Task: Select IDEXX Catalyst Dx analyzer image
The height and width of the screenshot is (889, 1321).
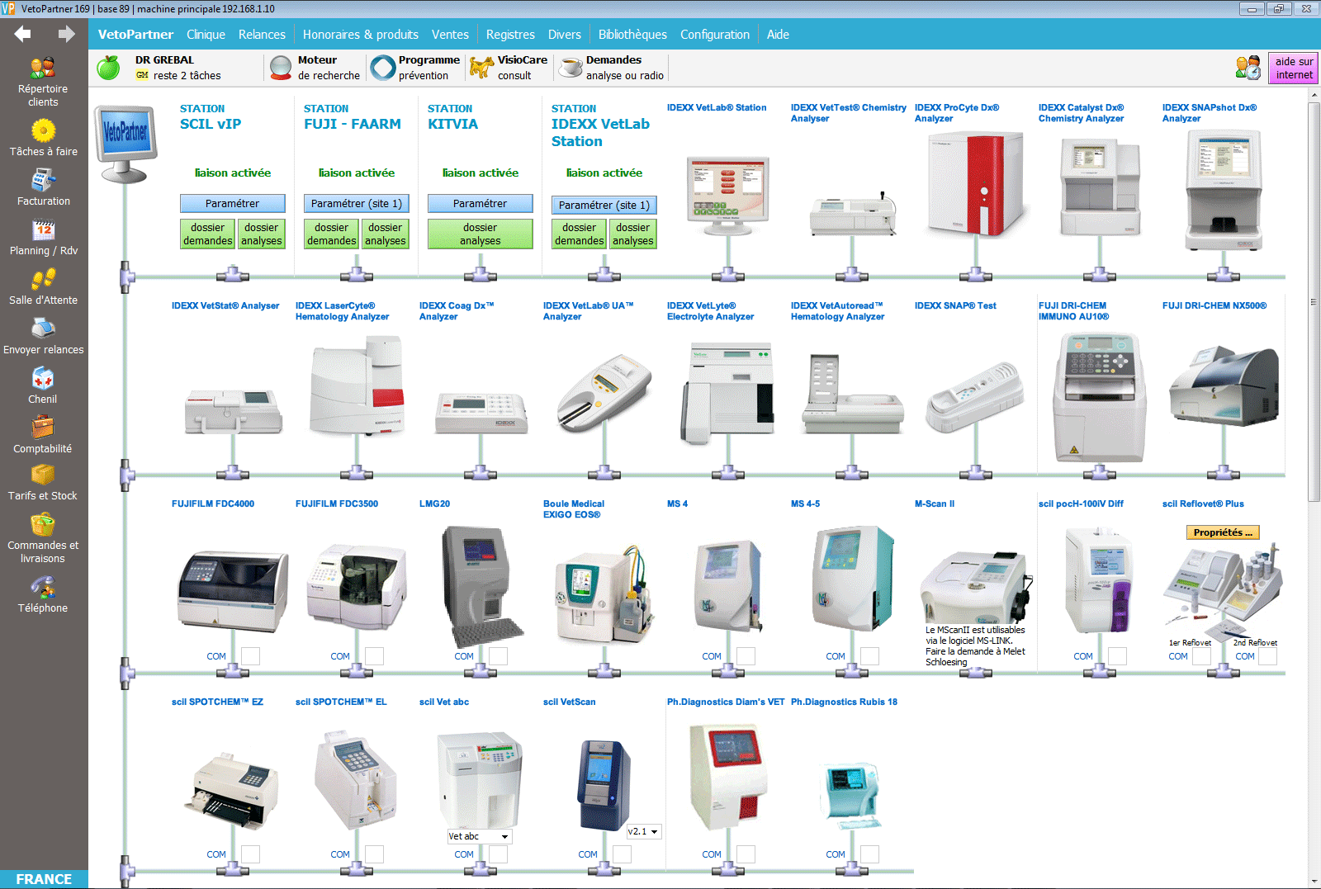Action: (1100, 187)
